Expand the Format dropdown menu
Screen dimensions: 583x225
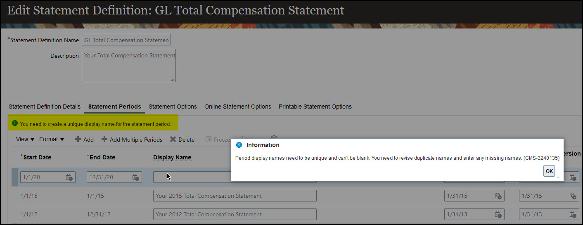[52, 139]
